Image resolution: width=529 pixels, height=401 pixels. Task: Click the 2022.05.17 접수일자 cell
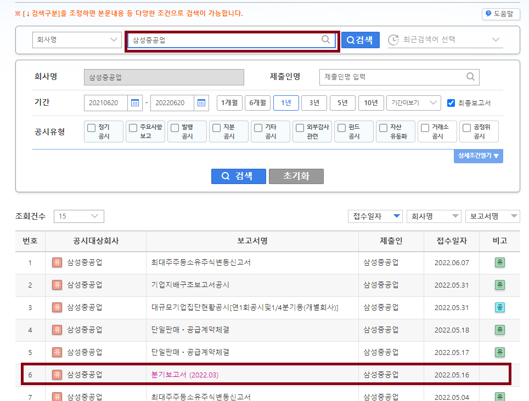tap(452, 352)
